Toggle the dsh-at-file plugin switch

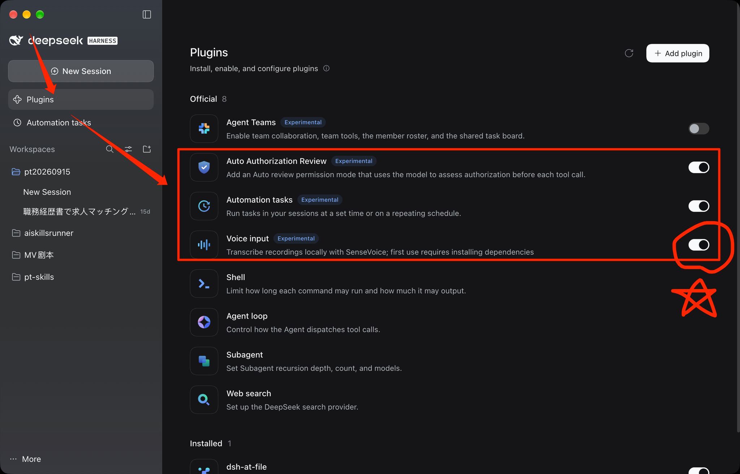point(699,471)
